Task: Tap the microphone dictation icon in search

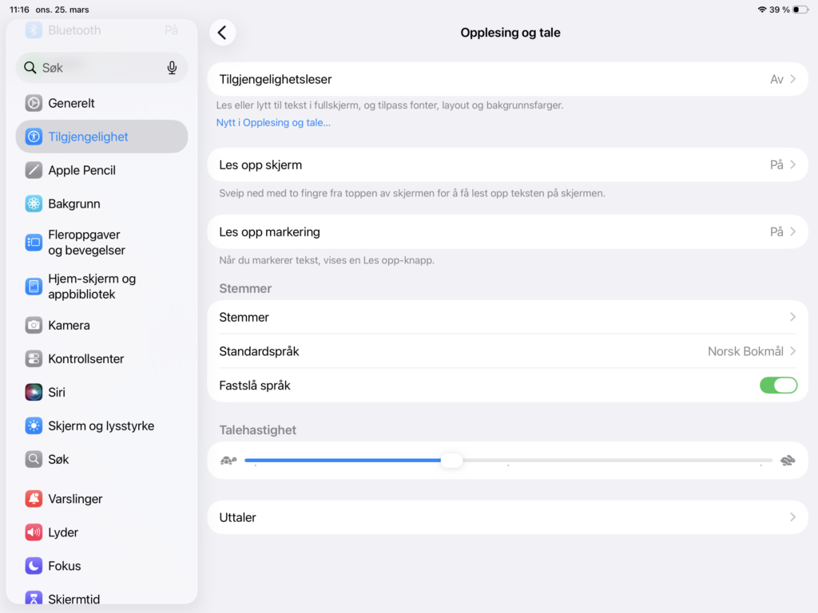Action: tap(172, 68)
